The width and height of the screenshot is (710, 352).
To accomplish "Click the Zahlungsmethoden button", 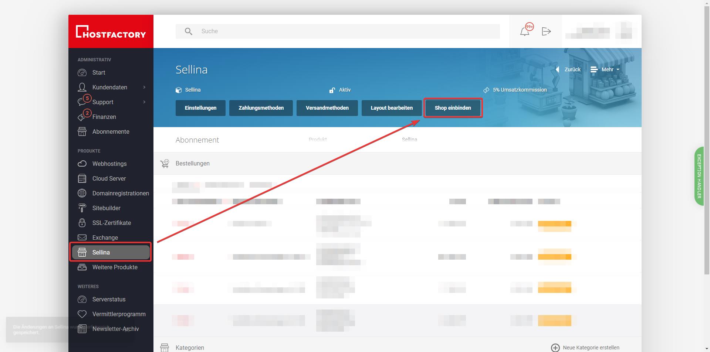I will point(261,108).
